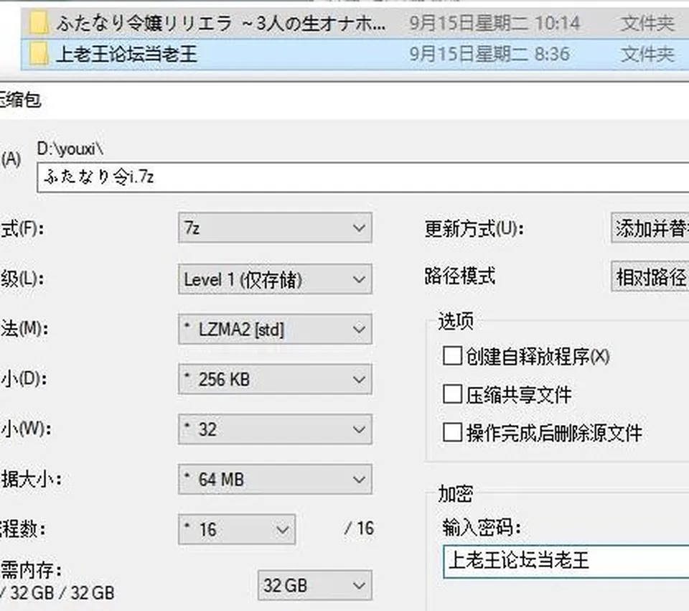689x611 pixels.
Task: Open the word size dropdown showing 32
Action: [x=275, y=429]
